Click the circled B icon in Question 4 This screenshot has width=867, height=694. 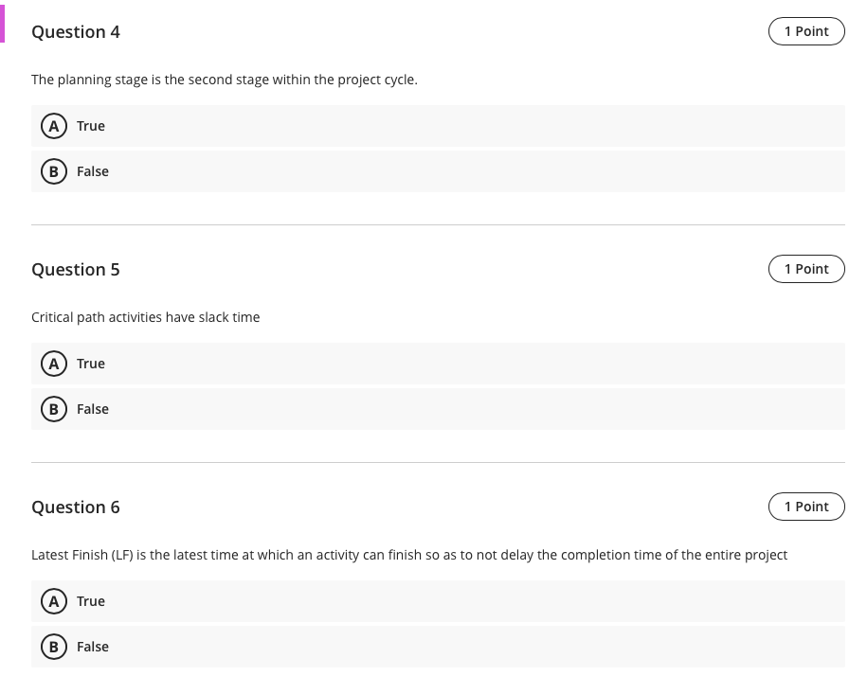(54, 171)
